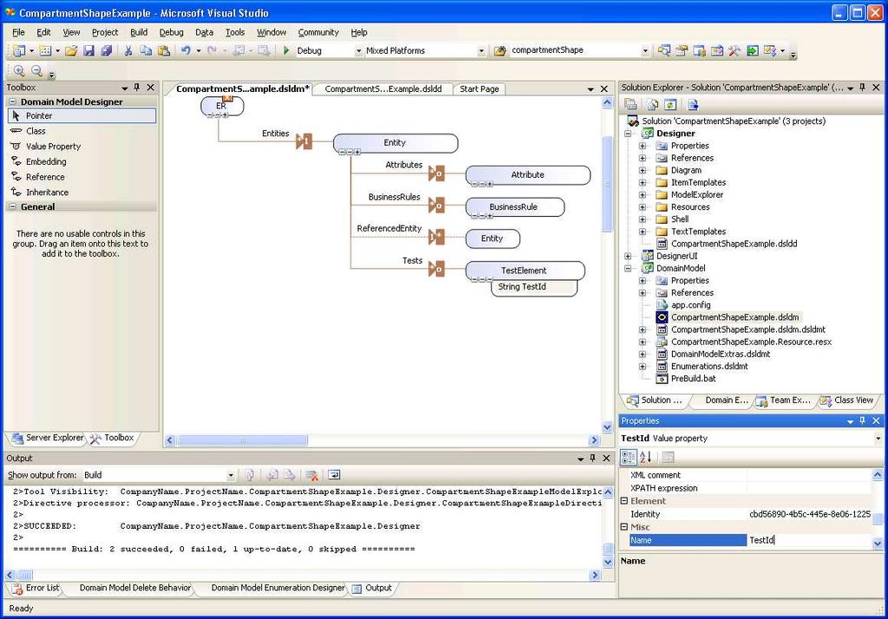Click the Cut scissors icon
Viewport: 888px width, 619px height.
coord(128,51)
